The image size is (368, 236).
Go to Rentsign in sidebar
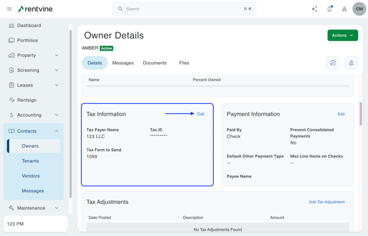pos(27,100)
